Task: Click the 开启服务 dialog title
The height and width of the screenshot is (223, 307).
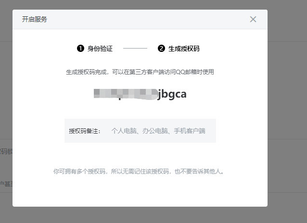Action: tap(35, 19)
